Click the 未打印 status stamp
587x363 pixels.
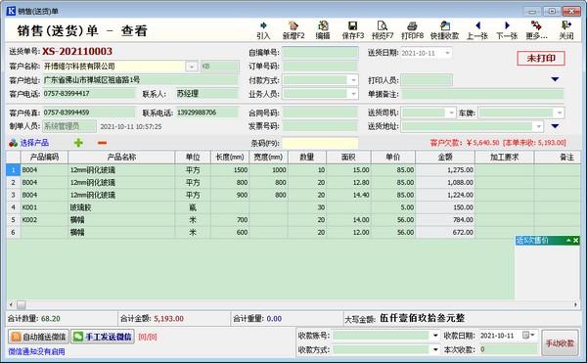[x=541, y=59]
